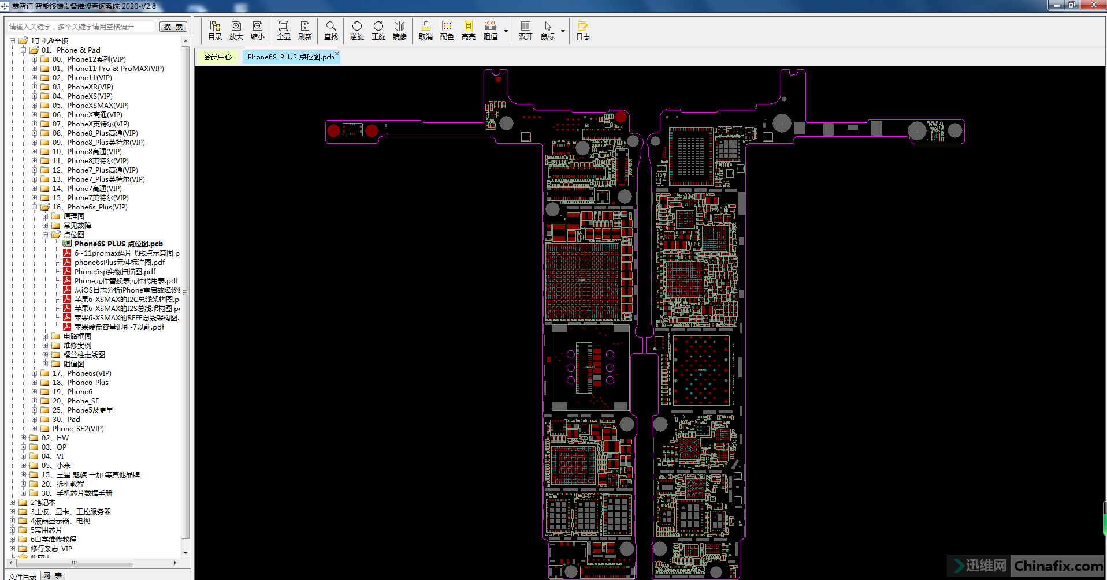The image size is (1107, 580).
Task: Open the 日志 log icon
Action: (582, 31)
